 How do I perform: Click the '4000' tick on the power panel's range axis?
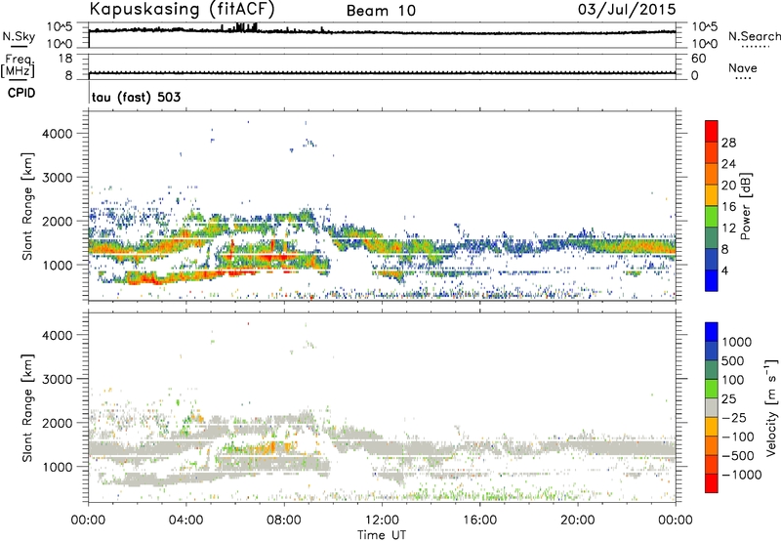point(58,134)
